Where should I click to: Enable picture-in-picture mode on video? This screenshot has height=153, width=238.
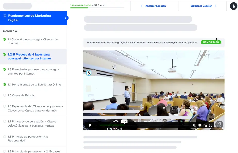(205, 125)
